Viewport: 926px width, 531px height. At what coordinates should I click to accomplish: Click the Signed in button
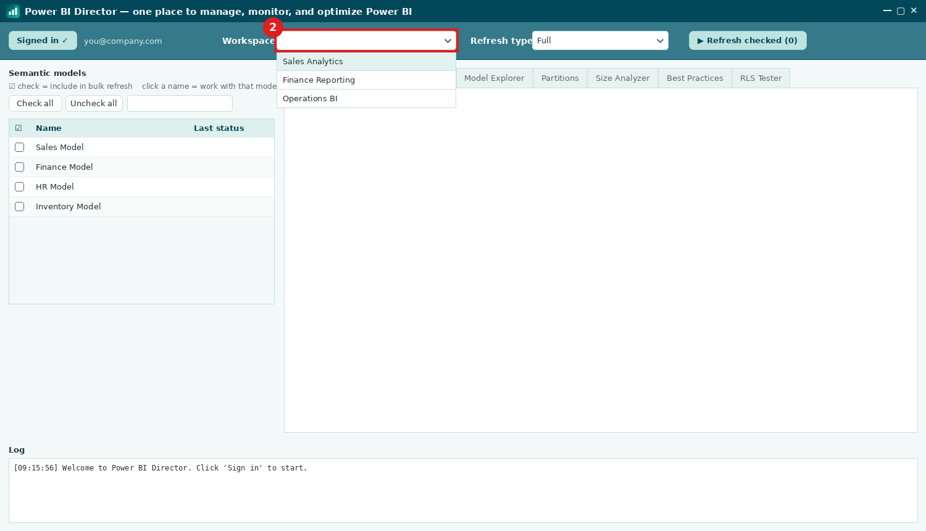(x=43, y=41)
